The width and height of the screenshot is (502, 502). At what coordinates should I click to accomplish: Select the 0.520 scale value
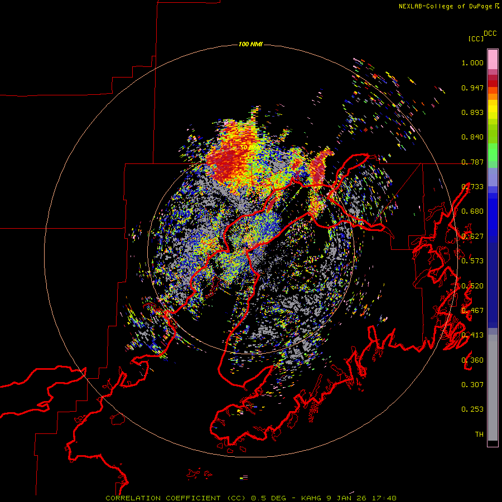(472, 286)
